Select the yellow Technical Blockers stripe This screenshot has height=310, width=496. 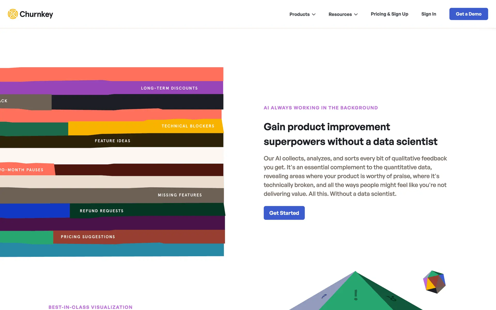(188, 126)
